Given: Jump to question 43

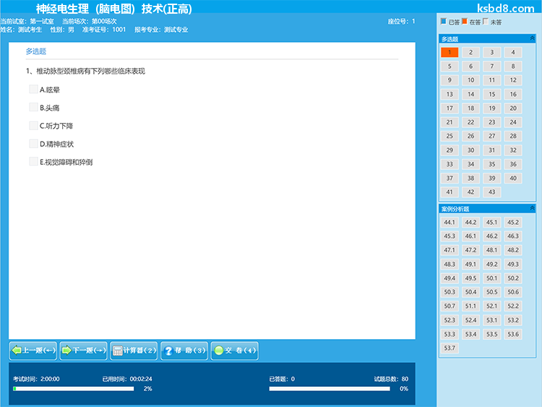Looking at the screenshot, I should [x=492, y=192].
